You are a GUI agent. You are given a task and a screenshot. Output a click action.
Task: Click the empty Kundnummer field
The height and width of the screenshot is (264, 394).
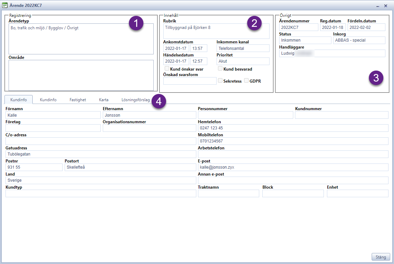coord(342,115)
